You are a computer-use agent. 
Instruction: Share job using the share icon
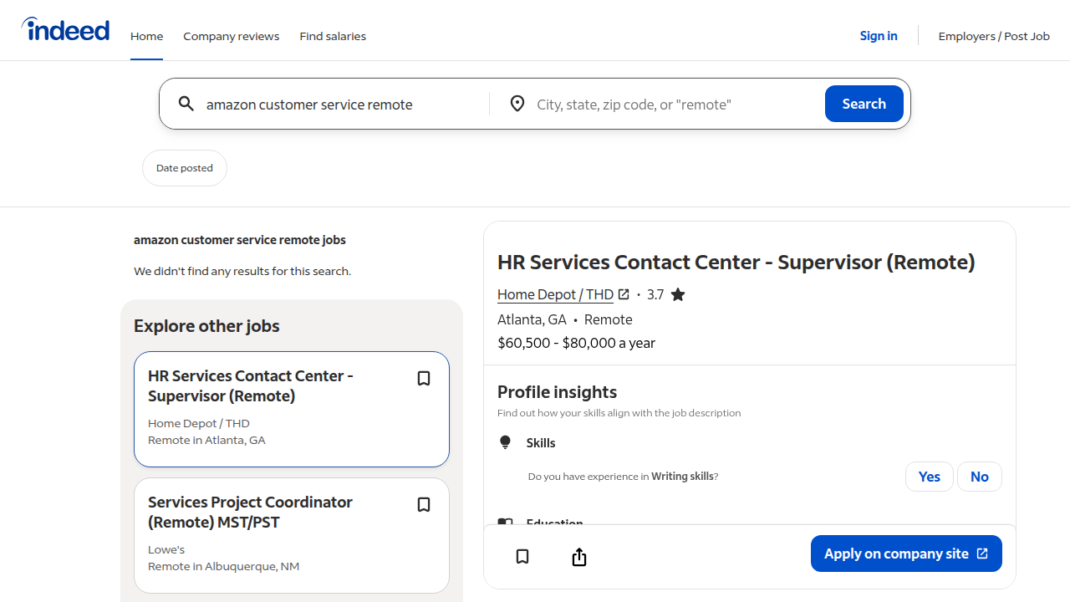pyautogui.click(x=578, y=555)
